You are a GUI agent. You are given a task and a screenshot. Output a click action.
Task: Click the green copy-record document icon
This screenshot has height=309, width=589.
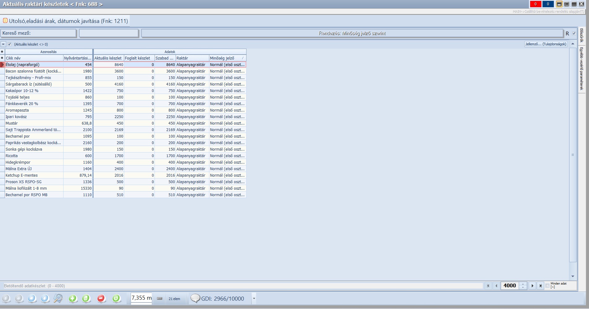click(86, 298)
